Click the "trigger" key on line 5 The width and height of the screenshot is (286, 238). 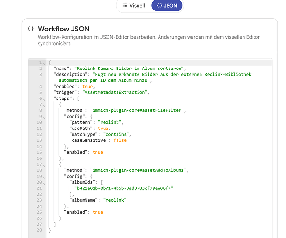65,92
